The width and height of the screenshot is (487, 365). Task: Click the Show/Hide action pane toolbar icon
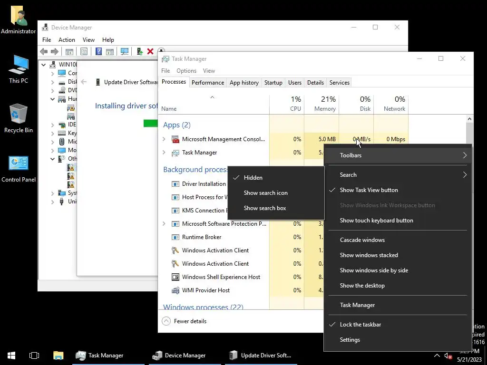click(x=110, y=51)
